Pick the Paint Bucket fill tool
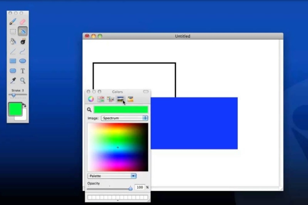308x205 pixels. tap(13, 41)
